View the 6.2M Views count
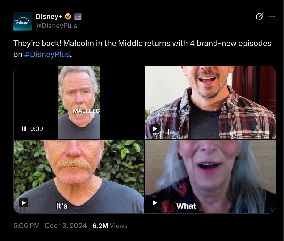The image size is (284, 241). 110,226
